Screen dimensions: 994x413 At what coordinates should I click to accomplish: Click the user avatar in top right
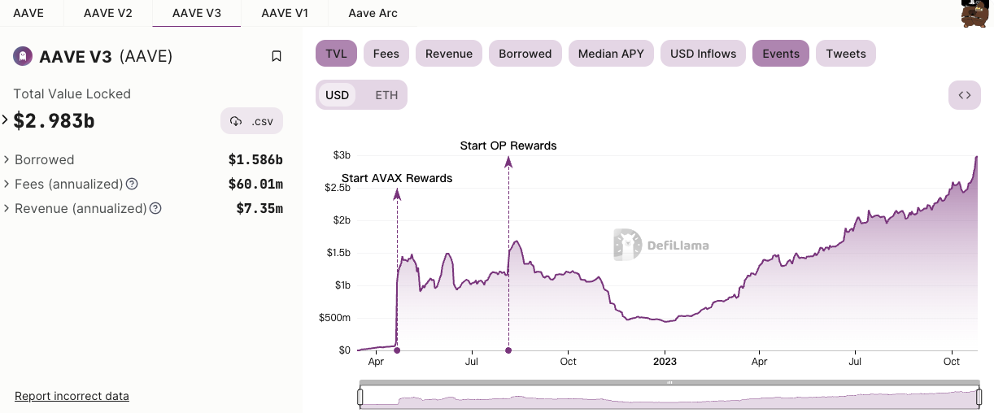coord(974,13)
